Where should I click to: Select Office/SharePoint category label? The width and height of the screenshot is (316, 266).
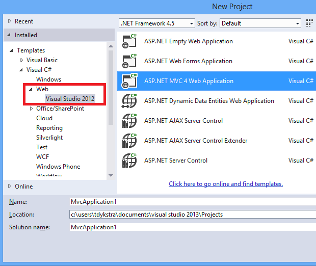(60, 109)
